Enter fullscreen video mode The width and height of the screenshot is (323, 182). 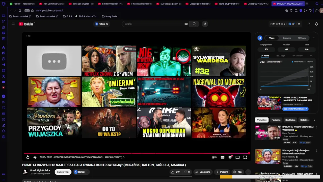245,157
